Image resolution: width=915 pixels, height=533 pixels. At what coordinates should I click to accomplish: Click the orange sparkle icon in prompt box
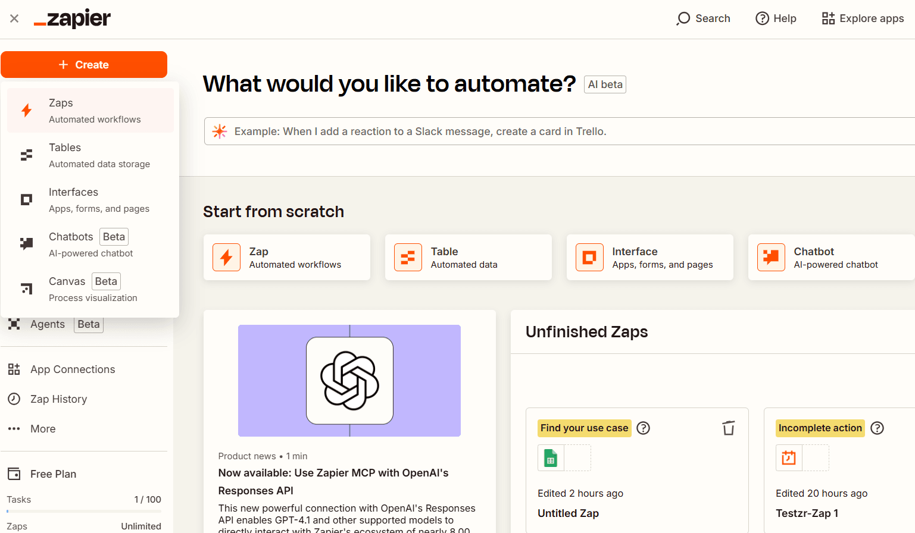220,131
